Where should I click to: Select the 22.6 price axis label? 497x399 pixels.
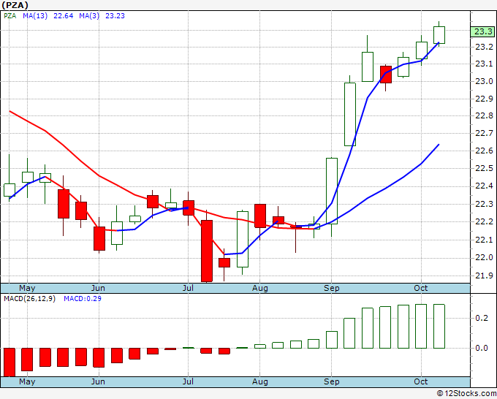click(484, 151)
